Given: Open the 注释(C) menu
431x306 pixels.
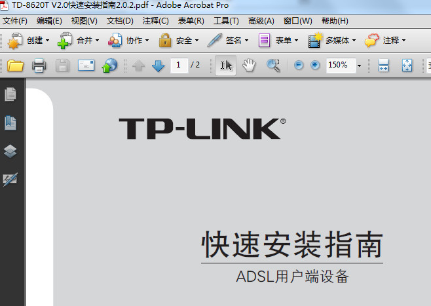Looking at the screenshot, I should [x=156, y=21].
